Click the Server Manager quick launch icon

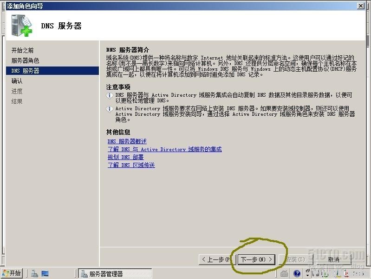(34, 273)
